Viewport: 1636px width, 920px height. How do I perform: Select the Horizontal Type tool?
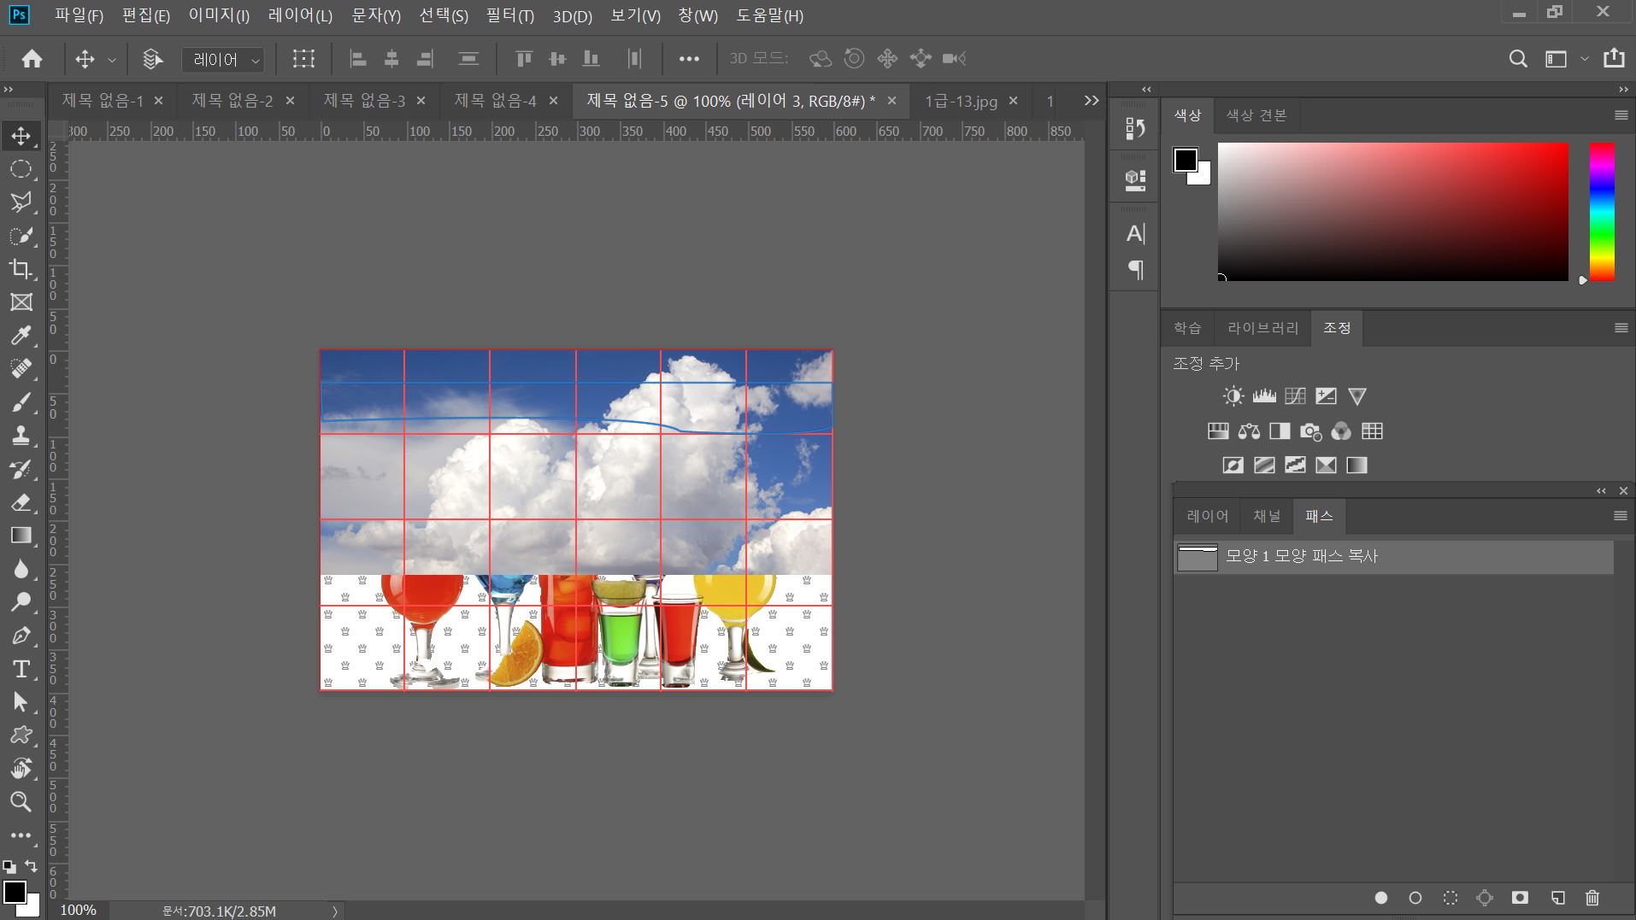(21, 669)
